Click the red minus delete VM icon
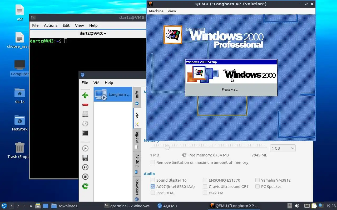337x210 pixels. coord(85,105)
